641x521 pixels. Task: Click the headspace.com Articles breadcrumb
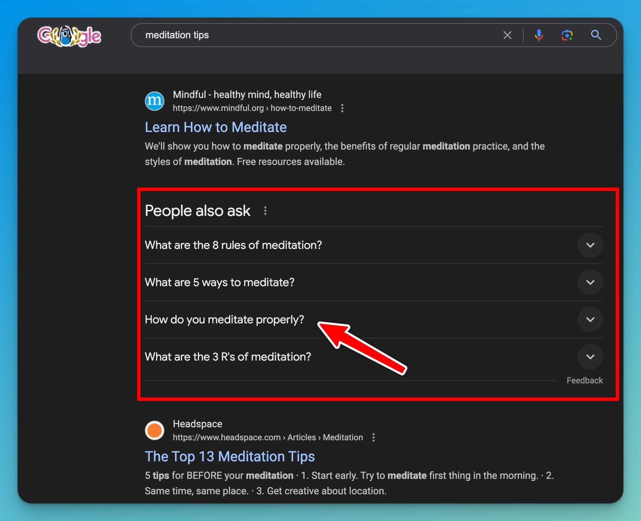point(267,437)
